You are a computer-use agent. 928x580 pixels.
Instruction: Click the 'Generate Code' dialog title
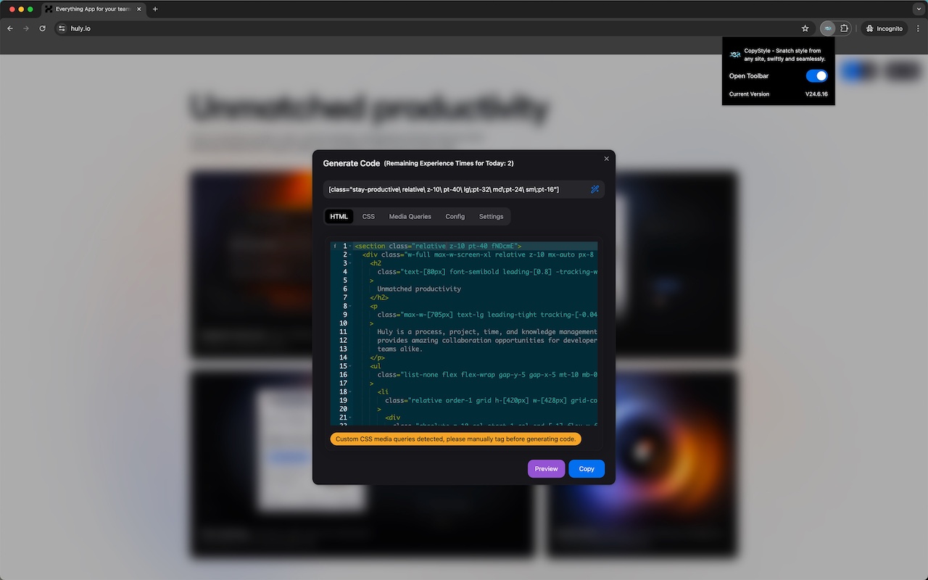pos(351,163)
